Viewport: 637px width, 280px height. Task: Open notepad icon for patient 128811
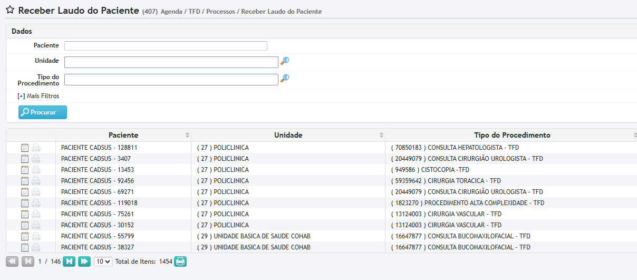(25, 148)
